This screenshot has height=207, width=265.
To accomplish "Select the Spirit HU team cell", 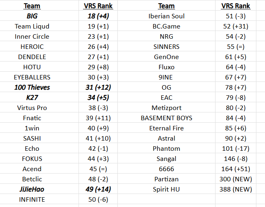I will (x=166, y=189).
